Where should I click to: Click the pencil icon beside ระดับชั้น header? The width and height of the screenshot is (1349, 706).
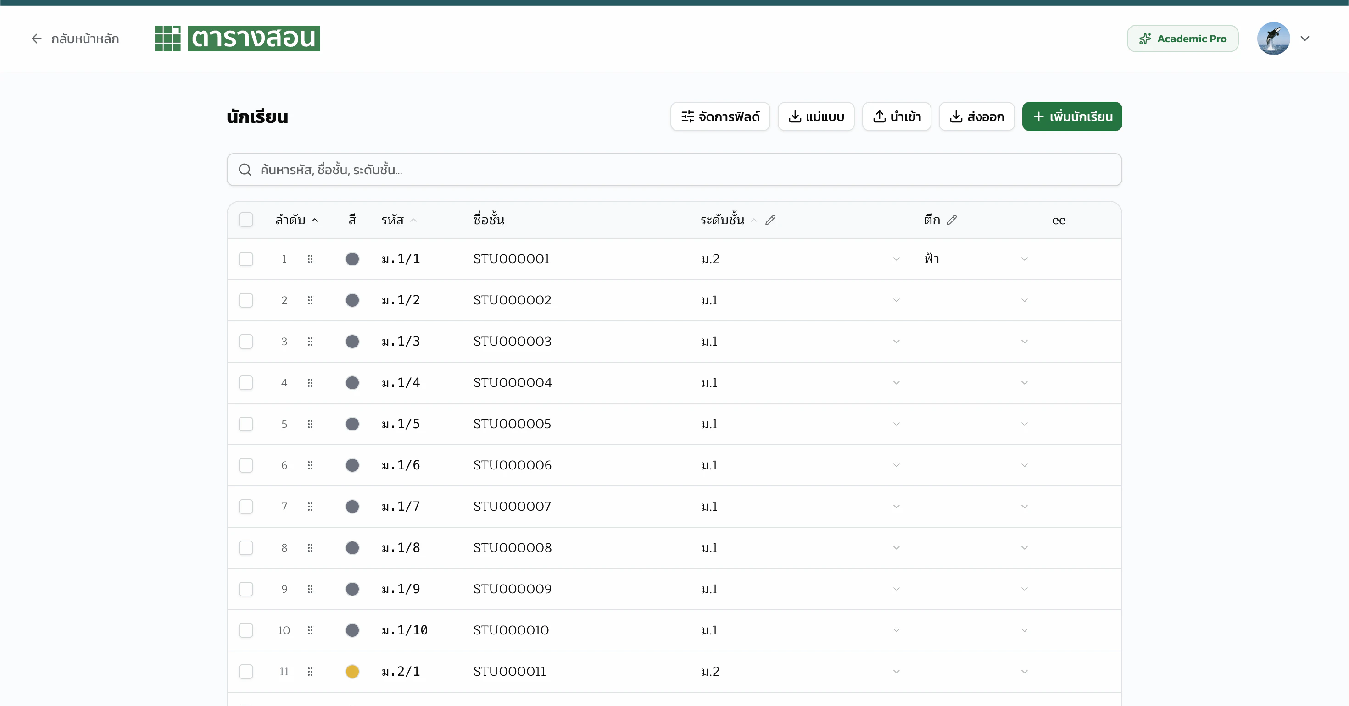(770, 221)
